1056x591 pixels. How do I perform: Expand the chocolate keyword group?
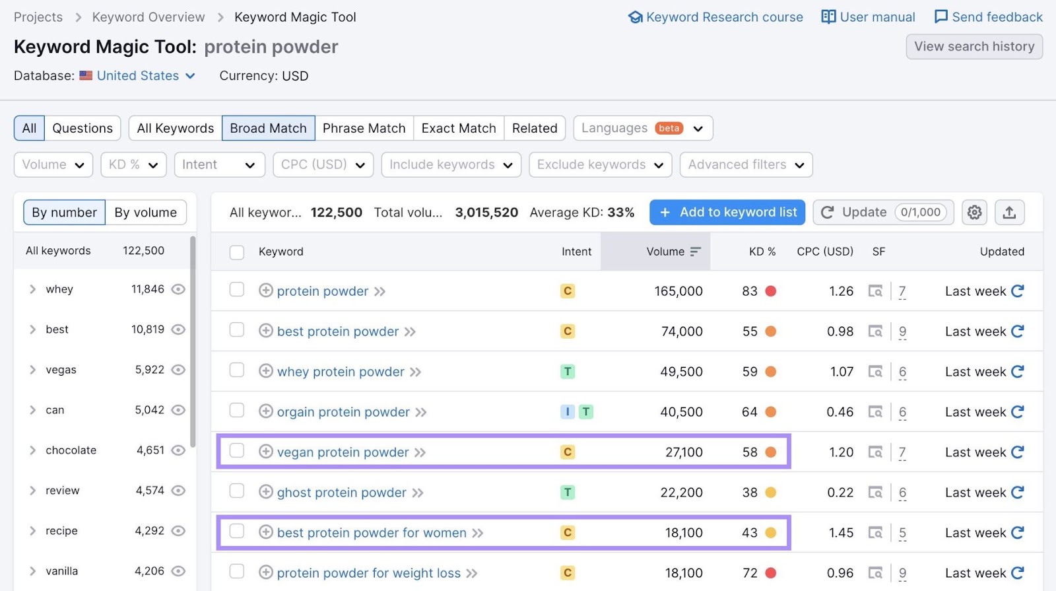[x=32, y=450]
